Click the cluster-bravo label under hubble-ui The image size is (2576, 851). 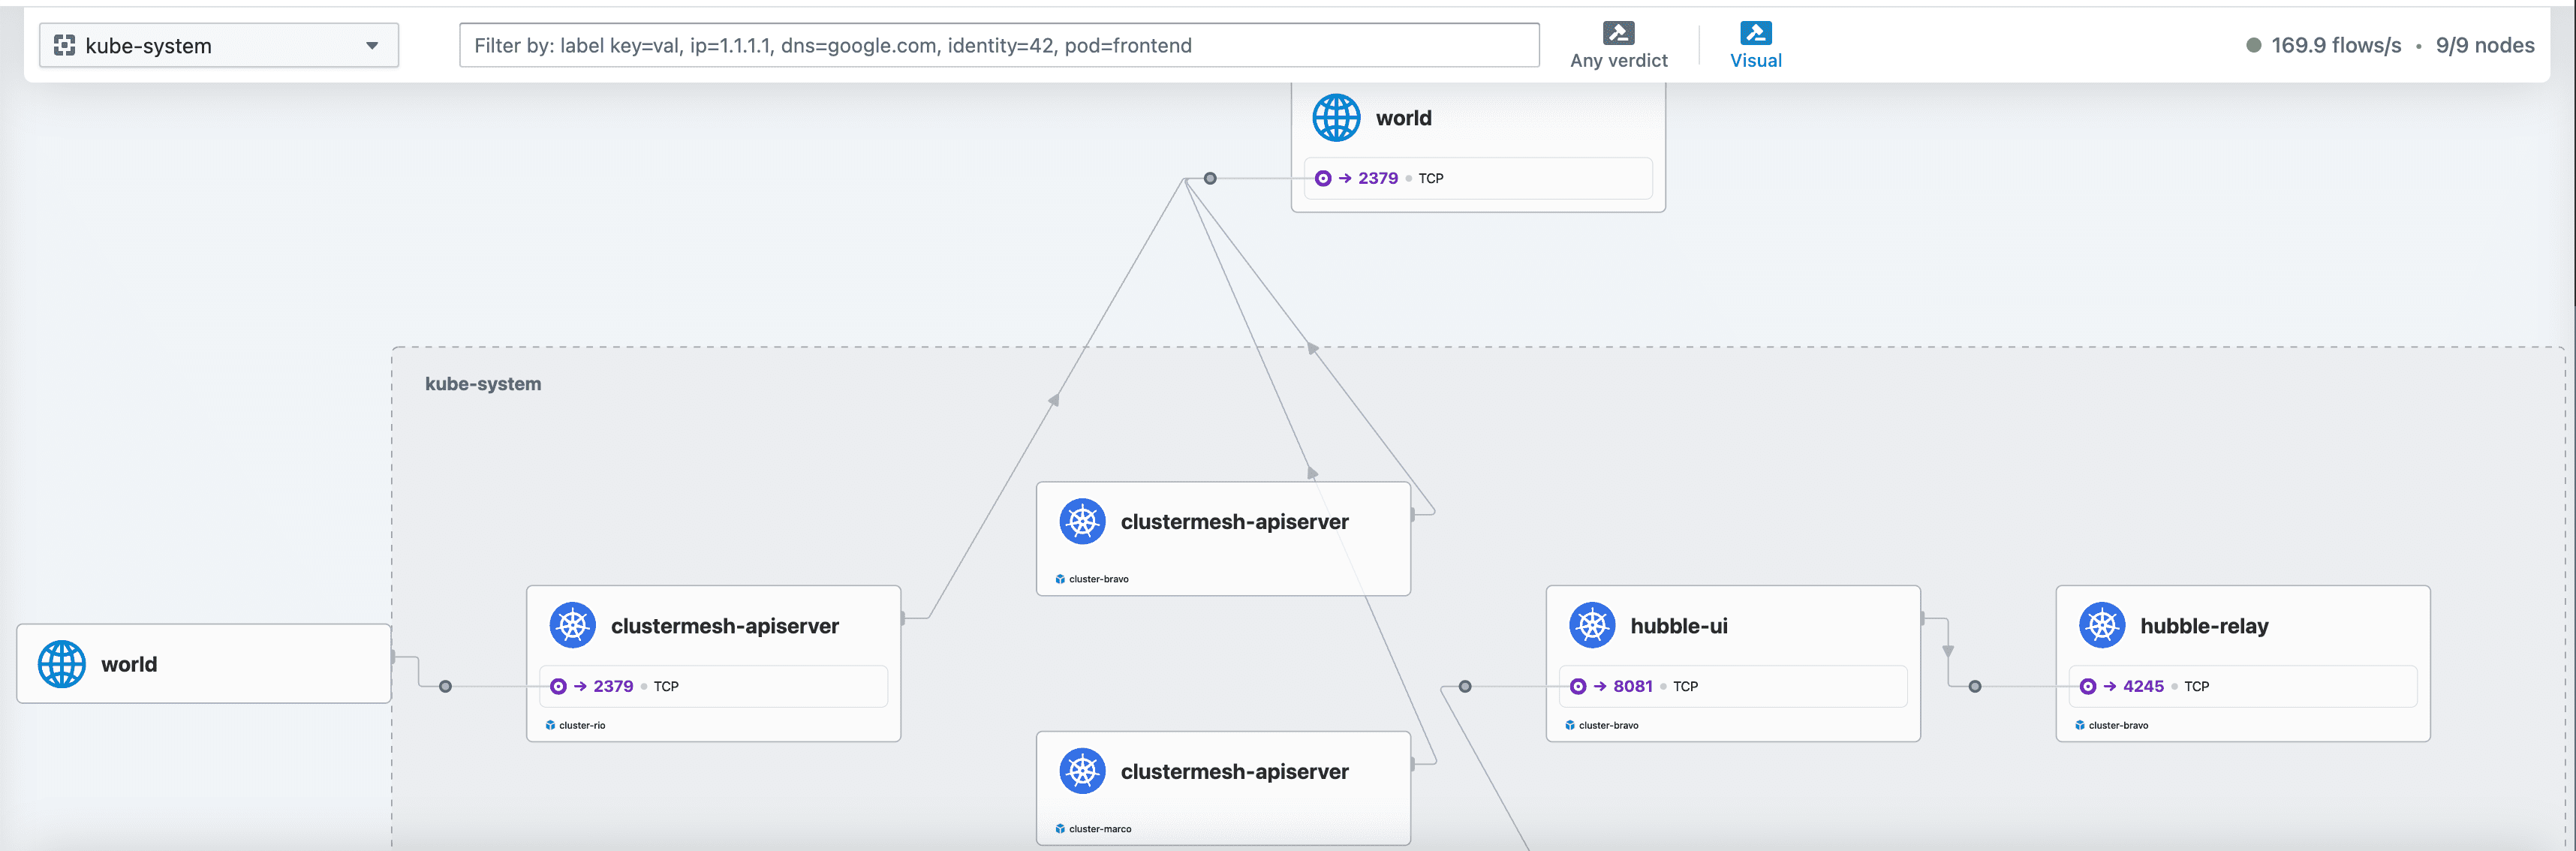tap(1609, 725)
